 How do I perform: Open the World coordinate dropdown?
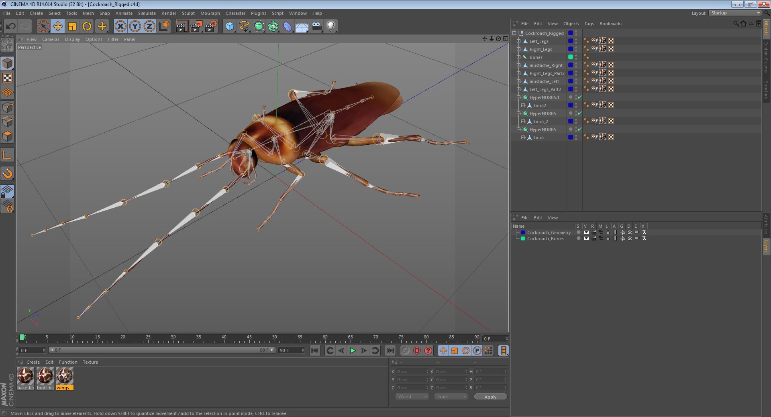click(412, 397)
